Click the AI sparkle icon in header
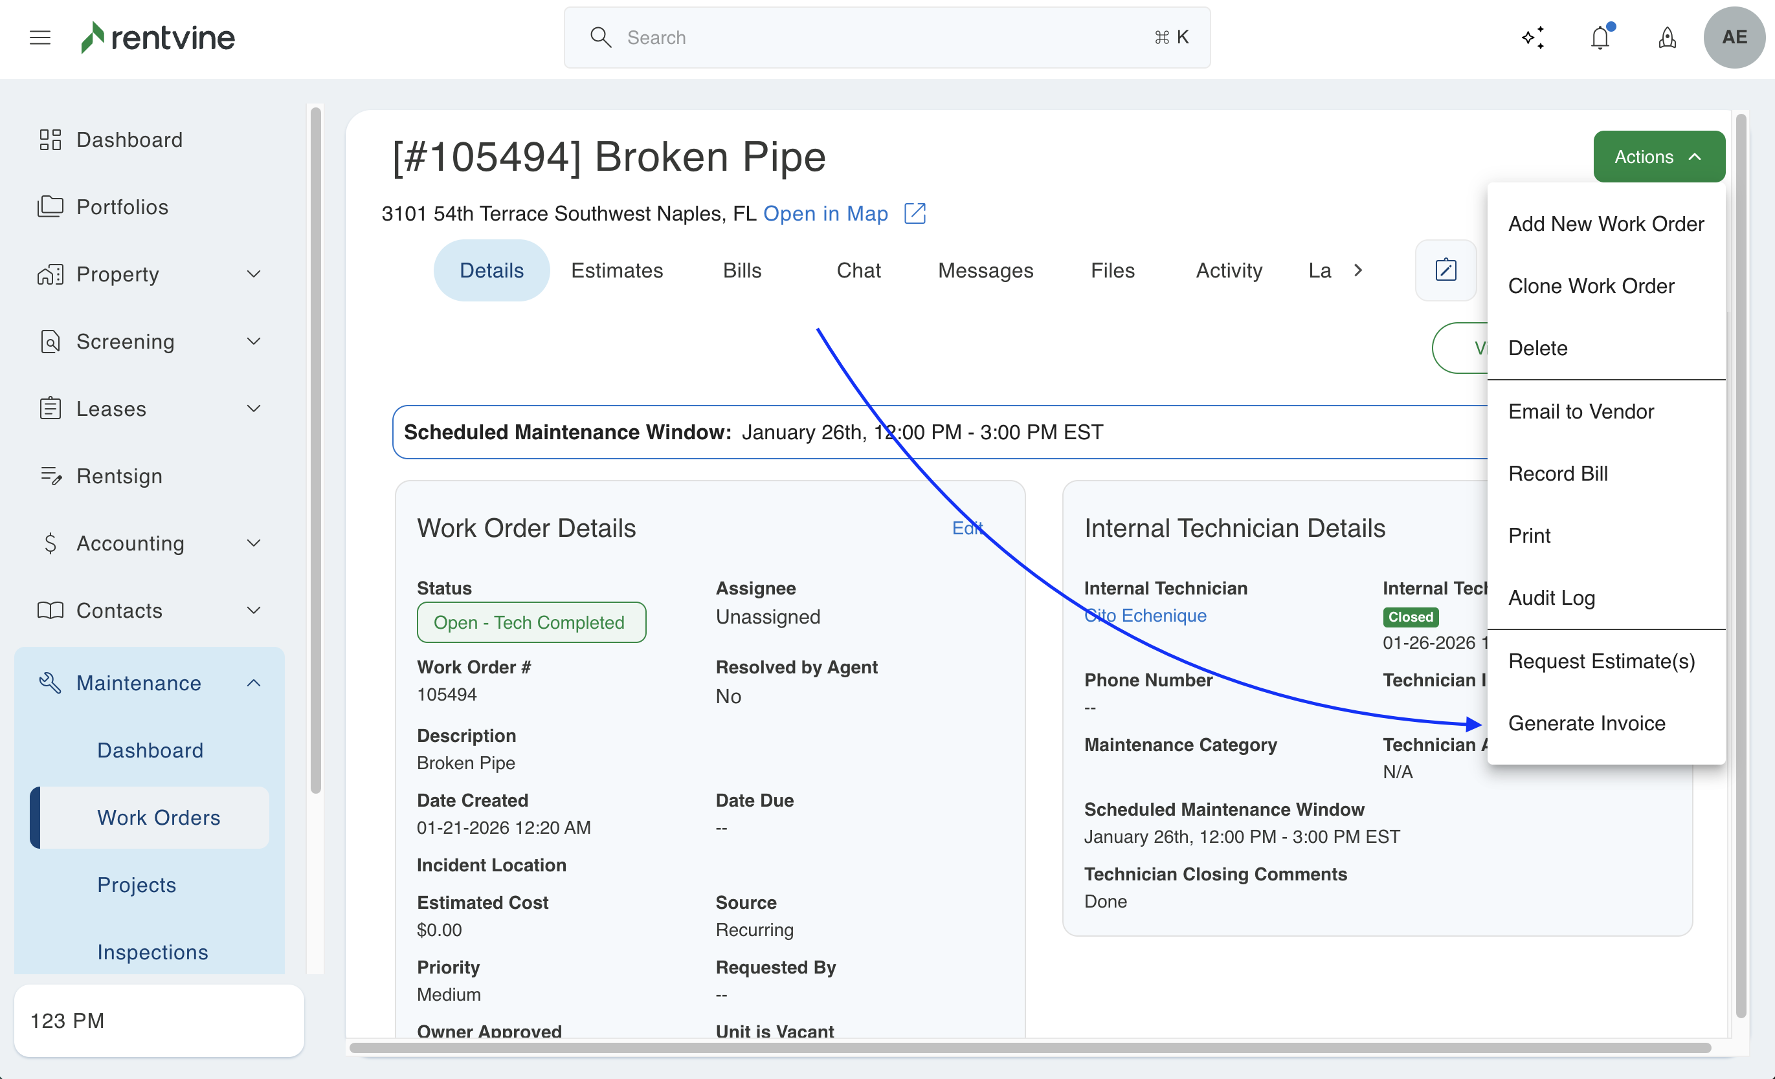Viewport: 1775px width, 1079px height. click(1533, 38)
